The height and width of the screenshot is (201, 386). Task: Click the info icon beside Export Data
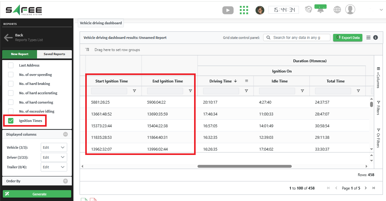(375, 37)
